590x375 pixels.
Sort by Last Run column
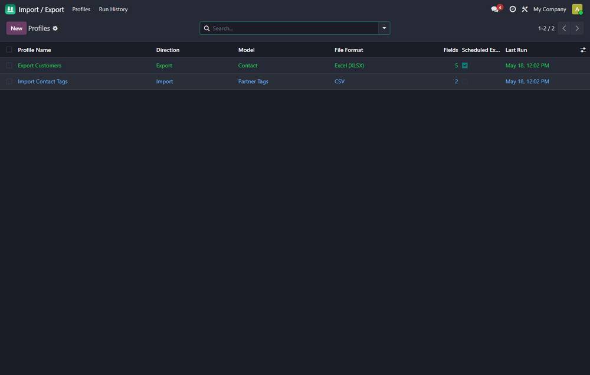tap(516, 50)
